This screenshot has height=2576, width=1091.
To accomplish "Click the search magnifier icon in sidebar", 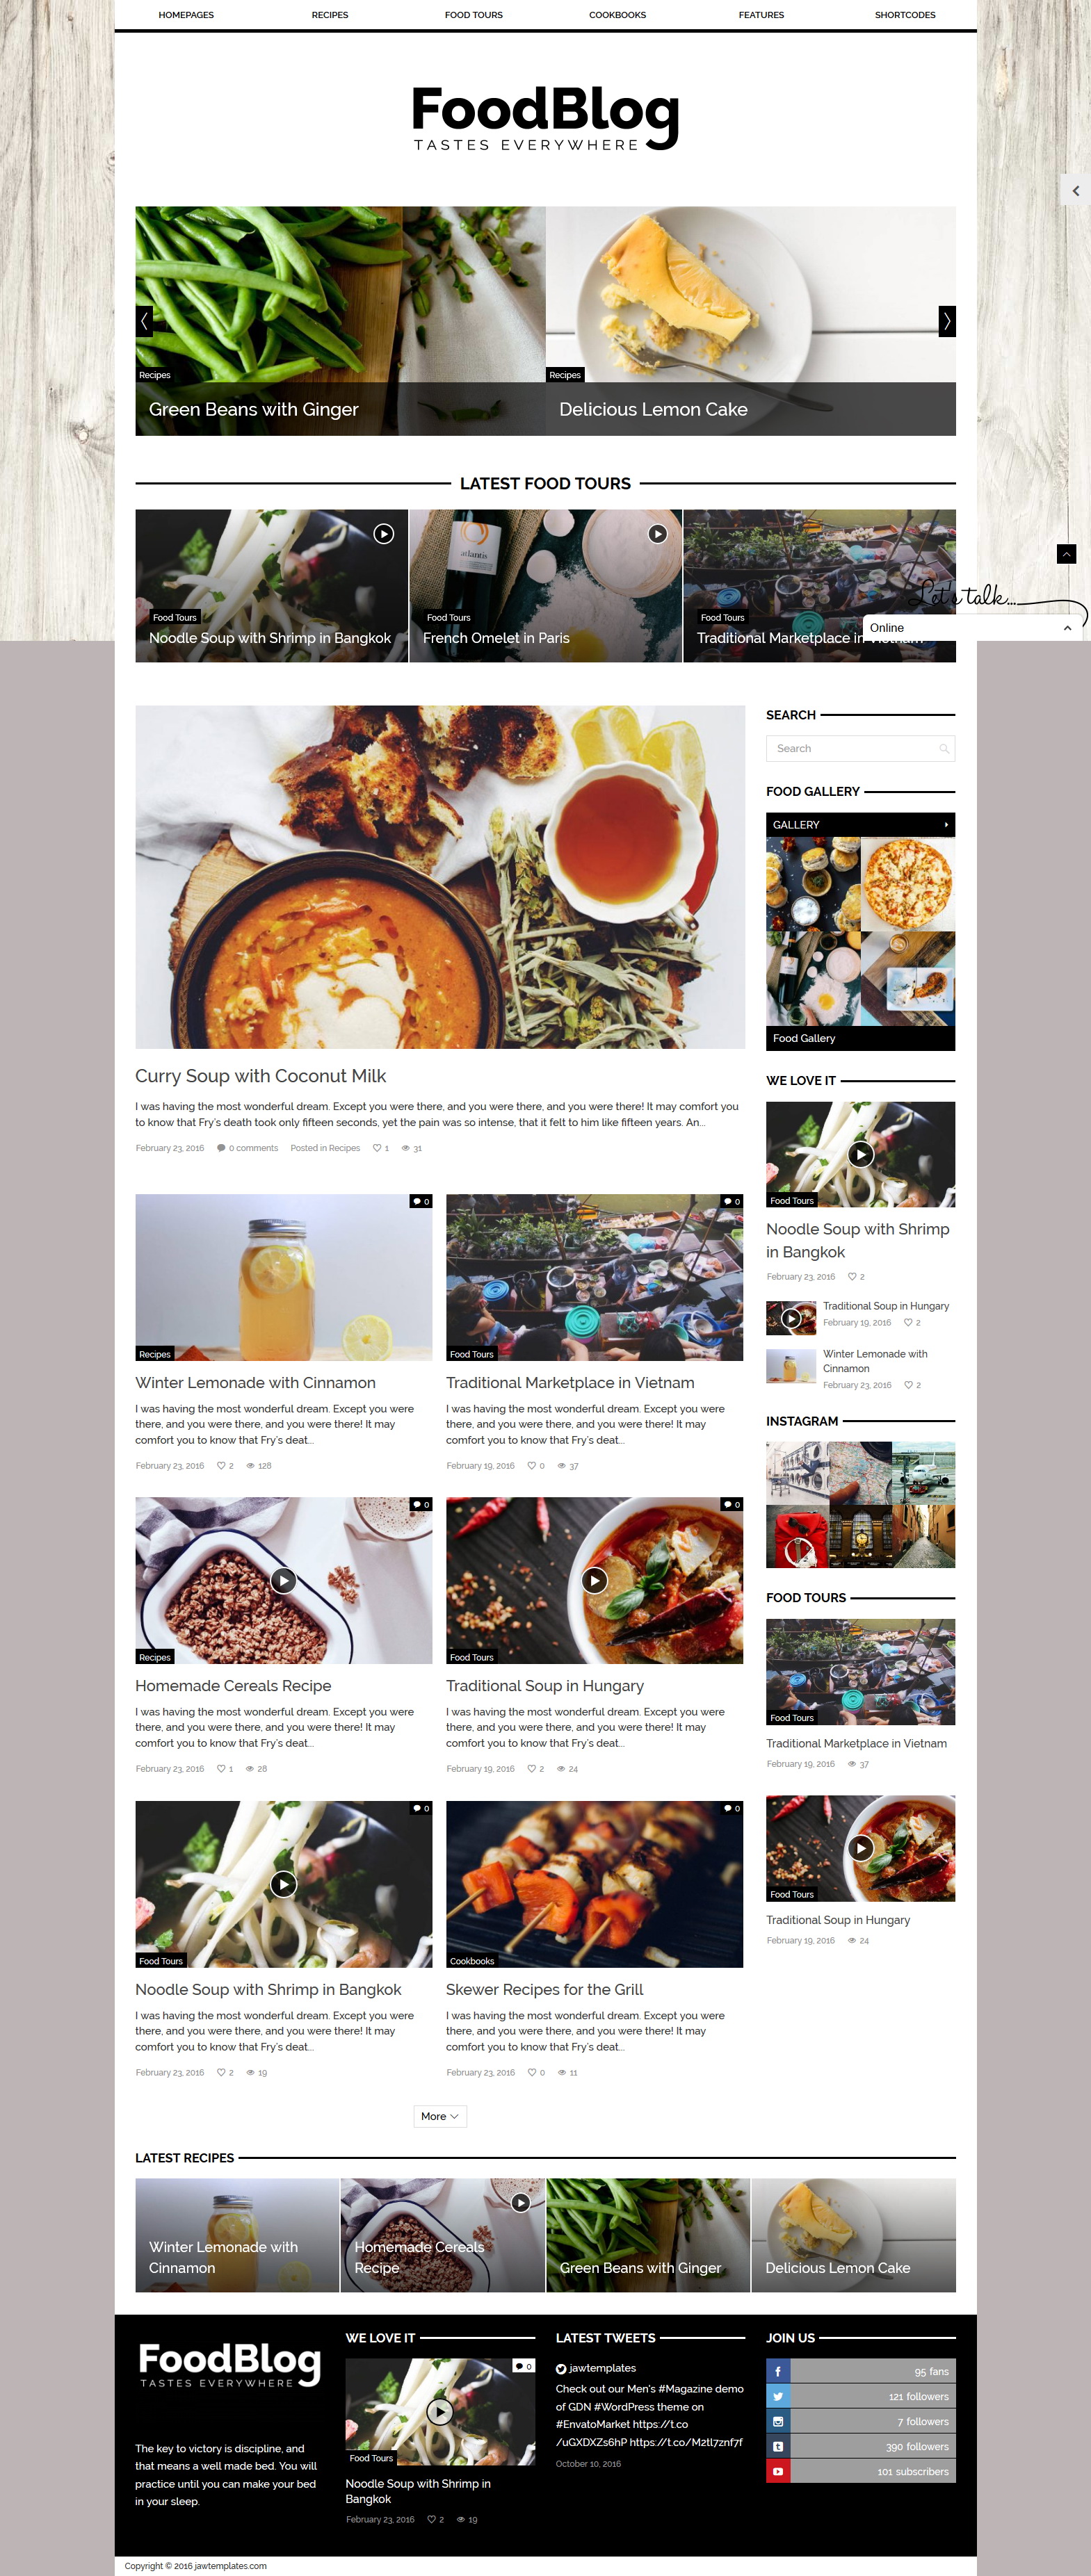I will 943,748.
